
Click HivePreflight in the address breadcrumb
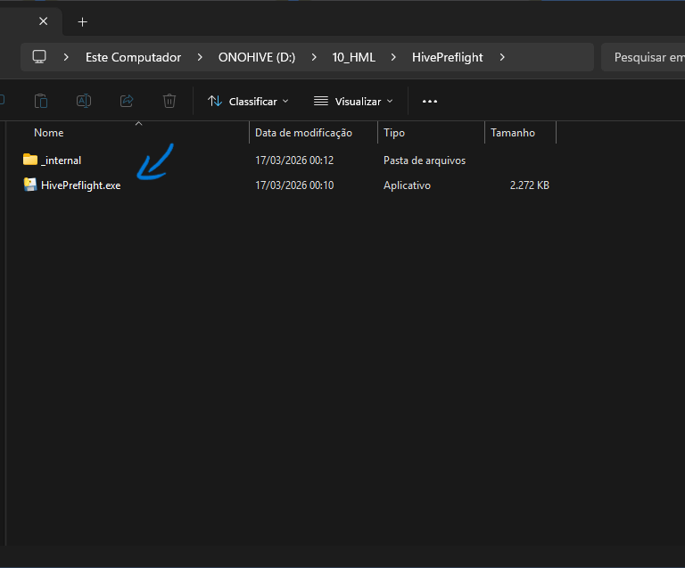point(448,57)
